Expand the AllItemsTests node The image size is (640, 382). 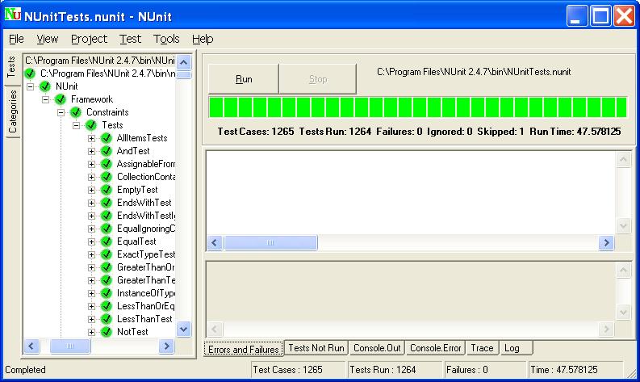pyautogui.click(x=91, y=138)
